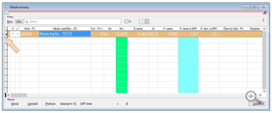
Task: Toggle the Vše. filter button
Action: click(19, 21)
